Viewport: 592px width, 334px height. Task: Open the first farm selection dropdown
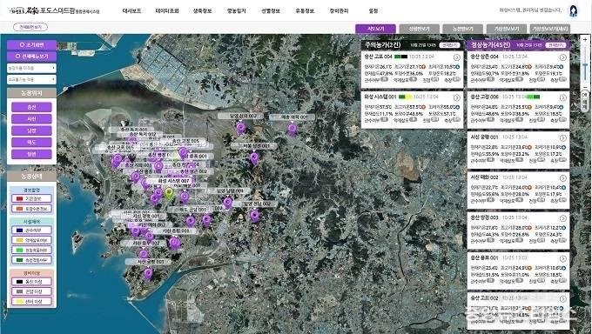coord(31,69)
